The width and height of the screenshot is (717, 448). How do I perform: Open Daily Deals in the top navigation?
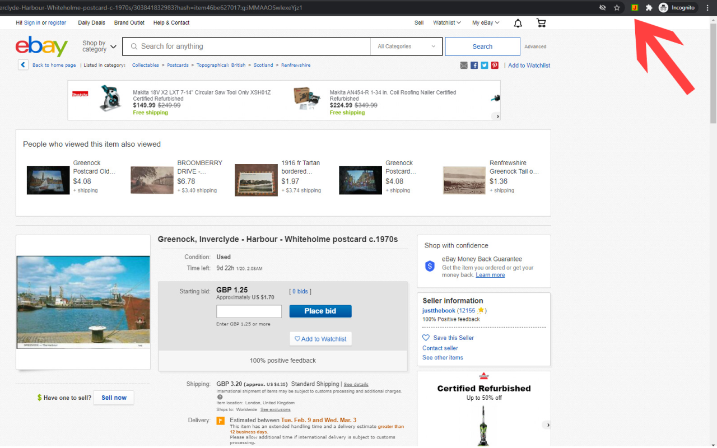click(91, 23)
